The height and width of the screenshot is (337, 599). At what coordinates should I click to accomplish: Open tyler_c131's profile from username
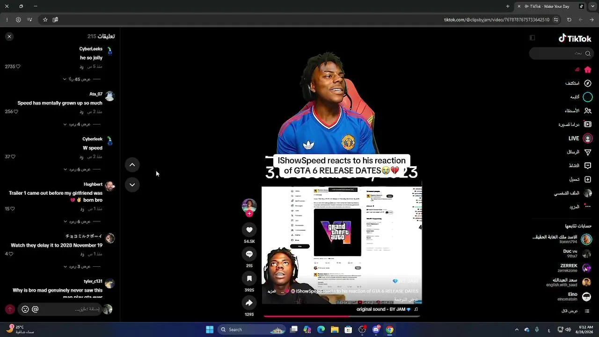pos(93,281)
